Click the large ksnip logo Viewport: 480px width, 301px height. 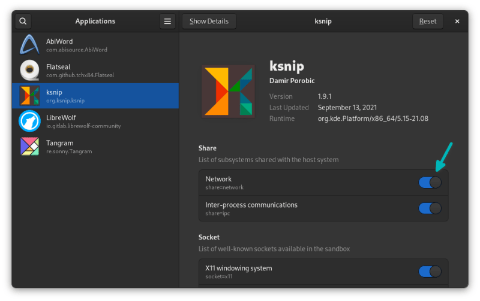228,90
